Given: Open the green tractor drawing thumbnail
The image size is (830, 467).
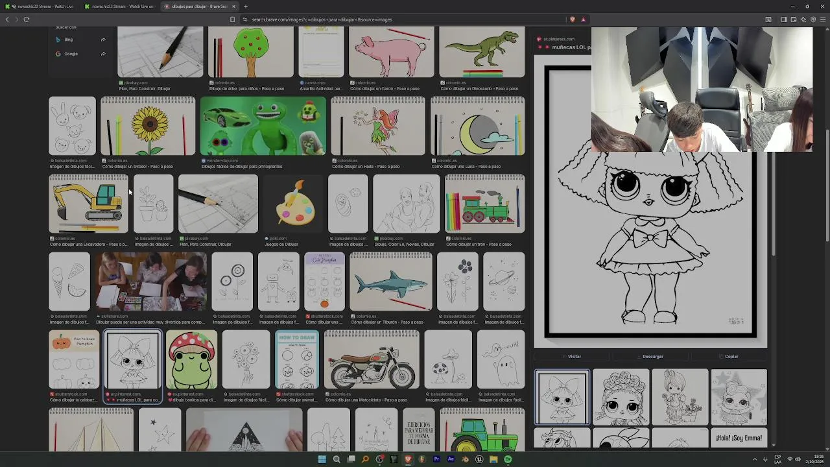Looking at the screenshot, I should pyautogui.click(x=482, y=429).
